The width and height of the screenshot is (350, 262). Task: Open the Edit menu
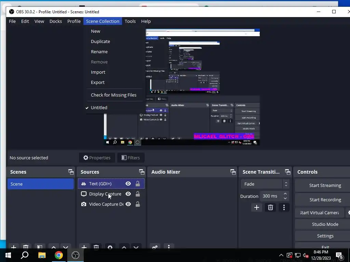point(25,21)
